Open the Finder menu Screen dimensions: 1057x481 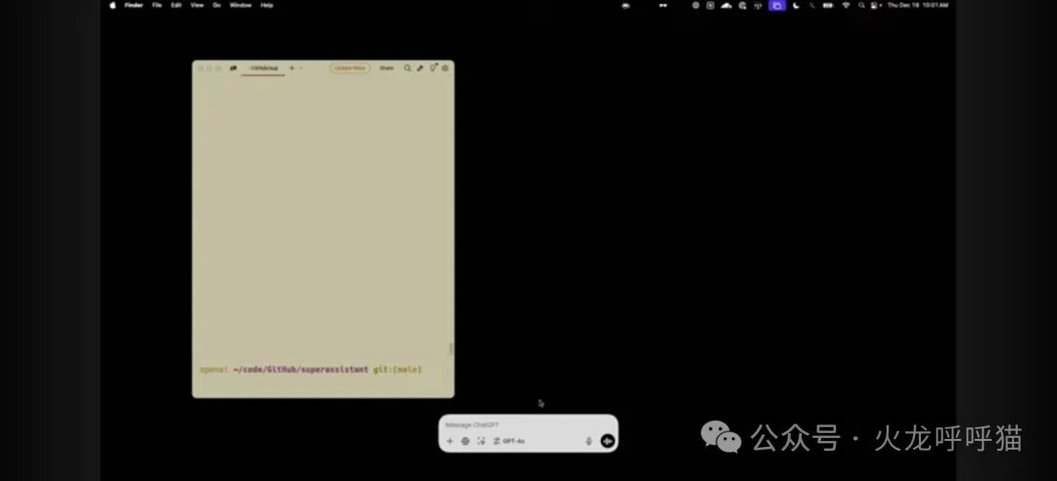(x=133, y=5)
